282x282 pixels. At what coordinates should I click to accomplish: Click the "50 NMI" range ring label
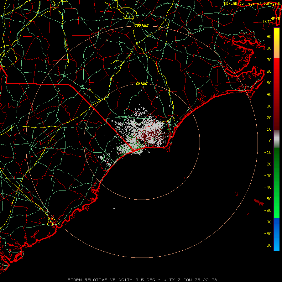click(142, 84)
